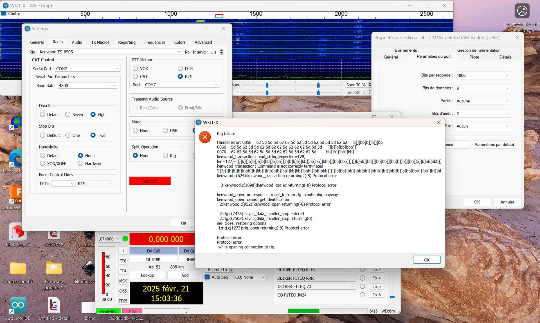Increase the Poll Interval stepper

click(x=222, y=50)
